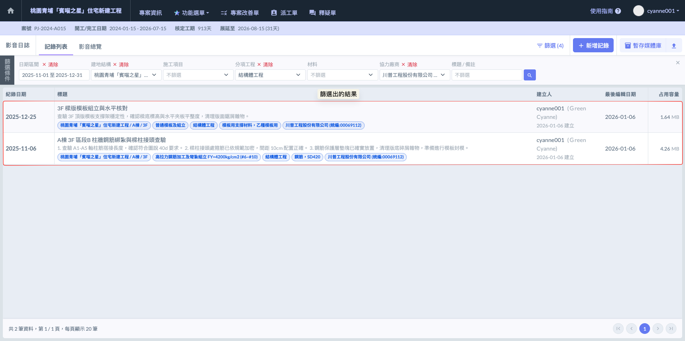Click the blue search magnifier button
This screenshot has height=341, width=685.
click(x=529, y=75)
